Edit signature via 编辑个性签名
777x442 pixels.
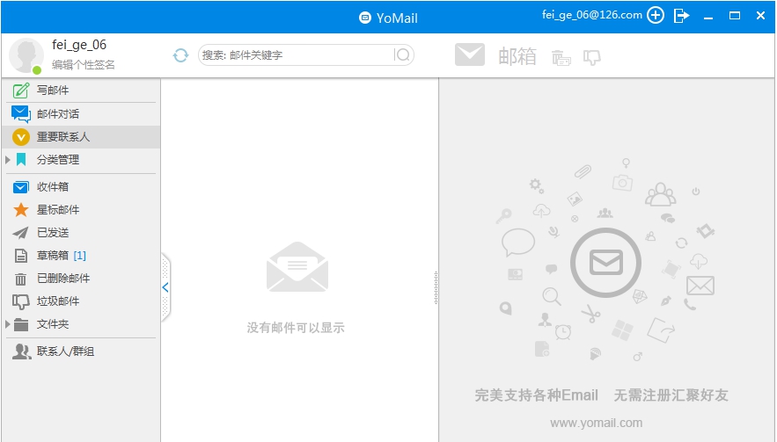click(84, 65)
